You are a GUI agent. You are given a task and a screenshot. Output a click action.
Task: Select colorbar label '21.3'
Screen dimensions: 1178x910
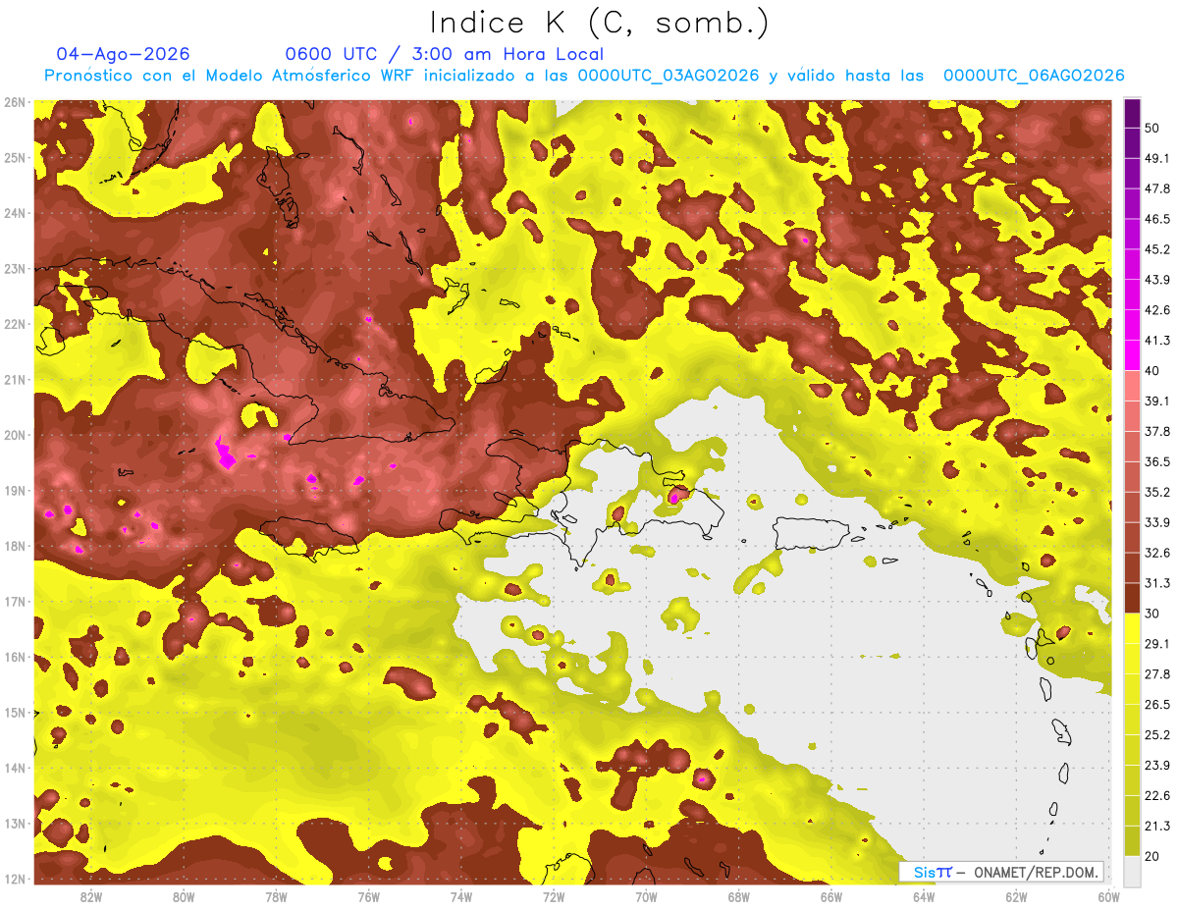click(x=1156, y=826)
